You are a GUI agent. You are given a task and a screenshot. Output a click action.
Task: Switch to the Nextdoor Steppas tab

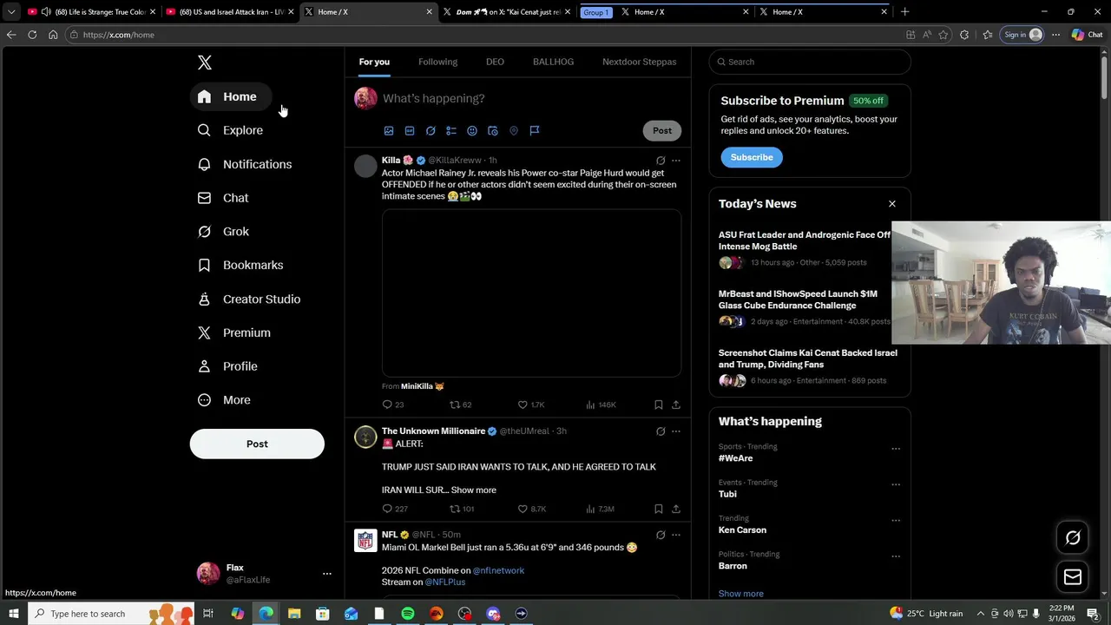(639, 62)
